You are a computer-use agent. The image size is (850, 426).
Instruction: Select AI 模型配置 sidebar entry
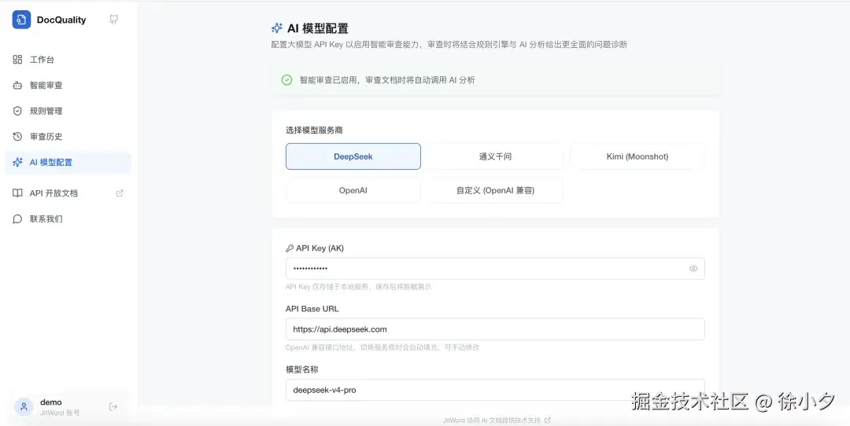(x=68, y=163)
